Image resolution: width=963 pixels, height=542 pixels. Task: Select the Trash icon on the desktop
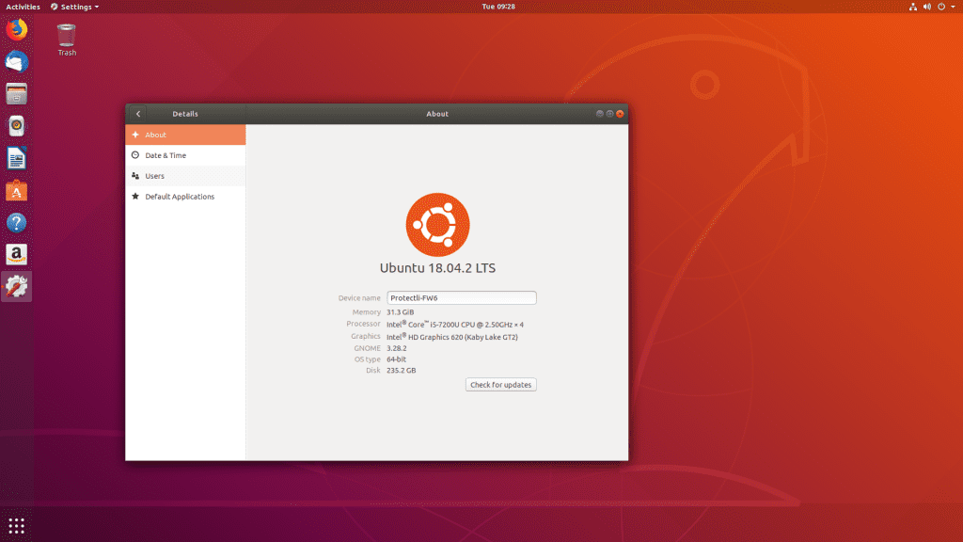pos(67,40)
